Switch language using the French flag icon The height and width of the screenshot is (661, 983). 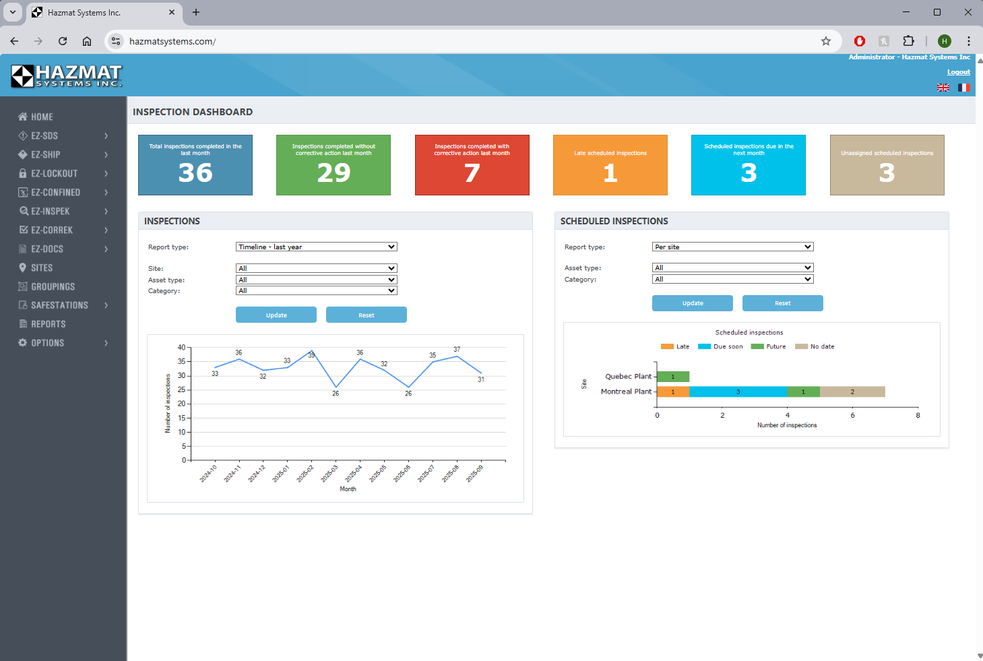pos(963,88)
